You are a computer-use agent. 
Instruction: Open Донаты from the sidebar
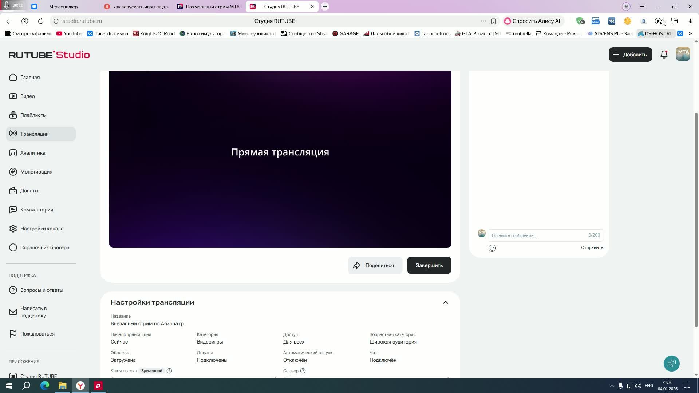[29, 191]
